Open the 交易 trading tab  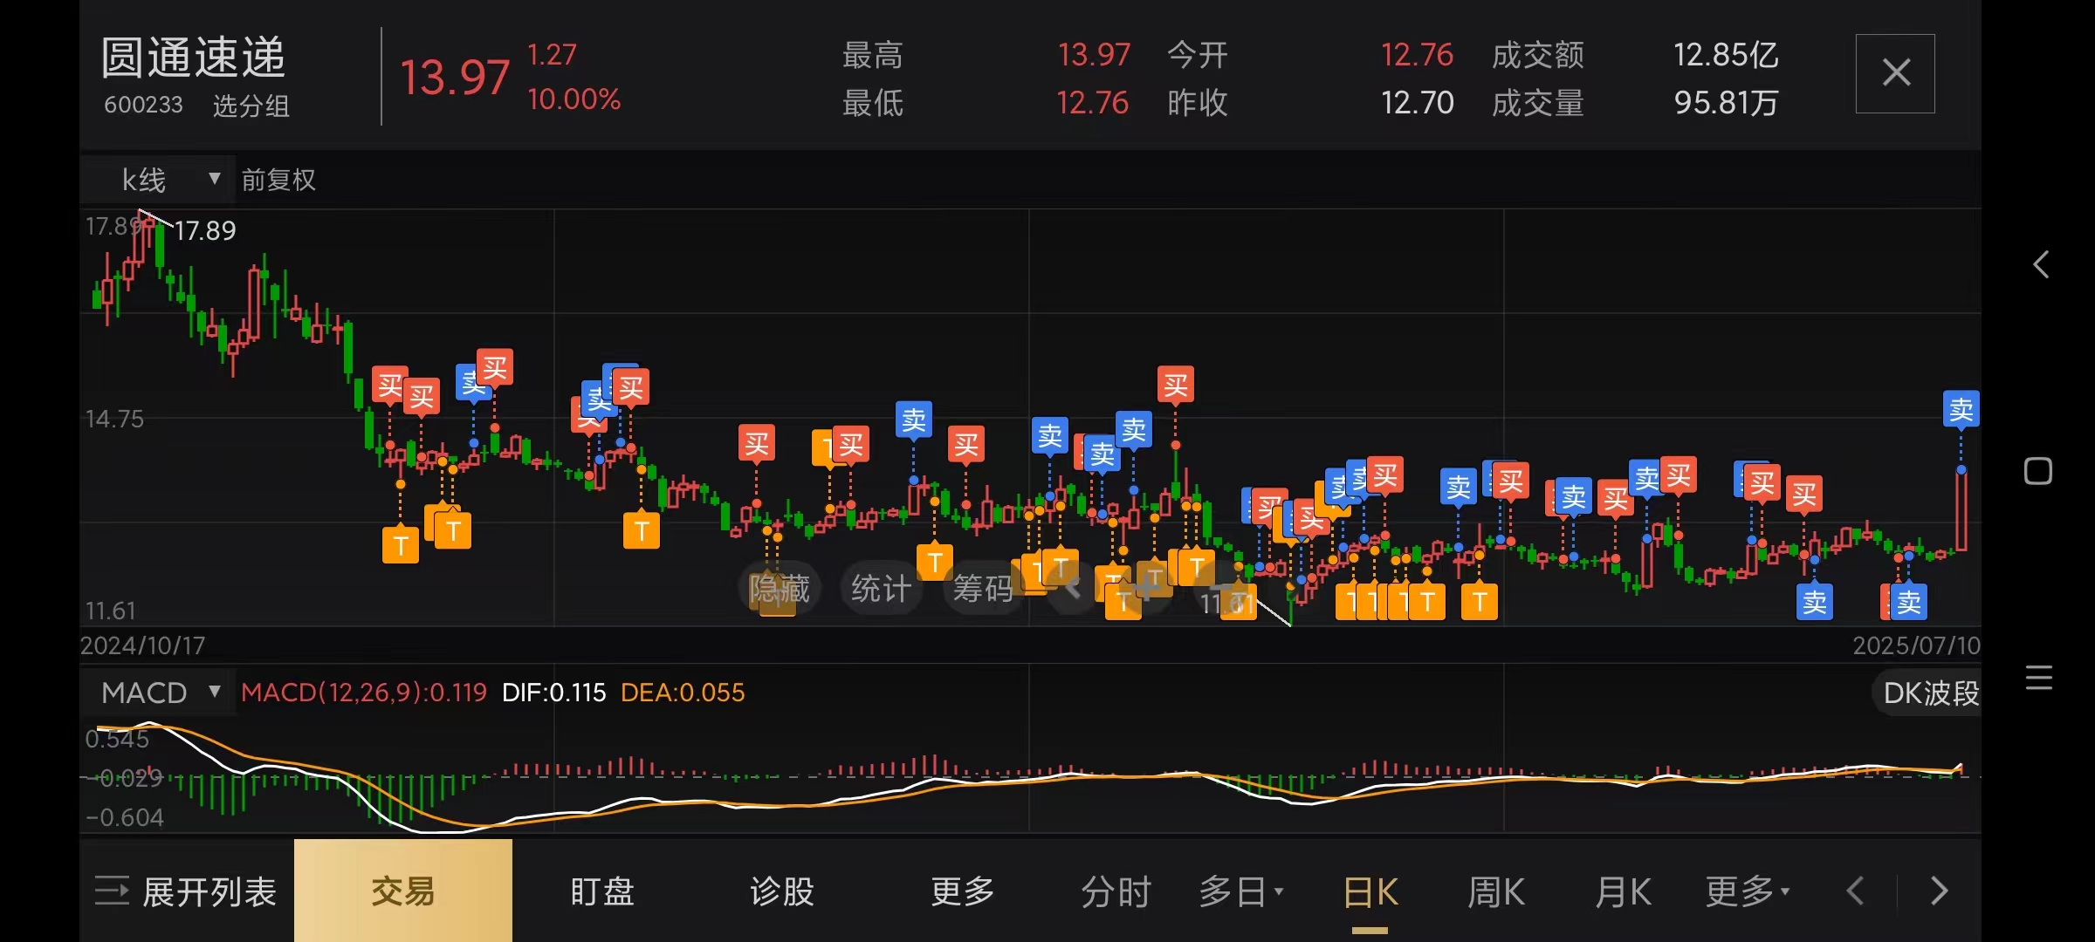[x=403, y=891]
